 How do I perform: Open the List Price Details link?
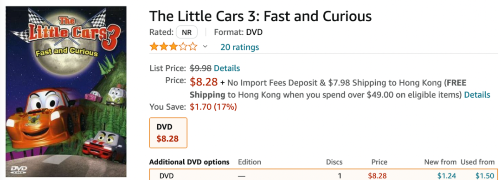[x=227, y=68]
